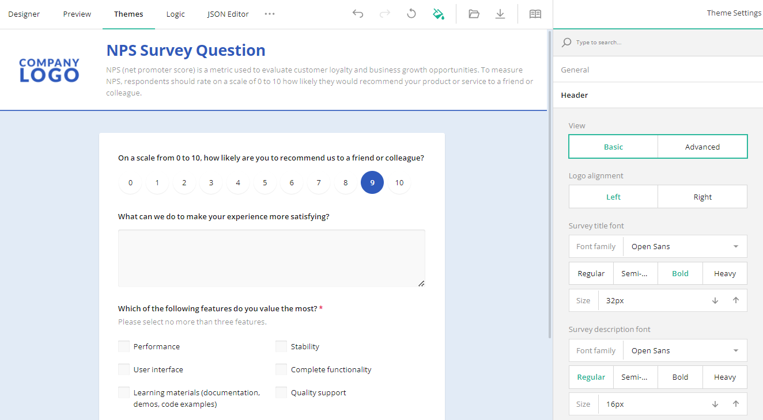Open the JSON Editor tab
The image size is (763, 420).
pos(228,13)
